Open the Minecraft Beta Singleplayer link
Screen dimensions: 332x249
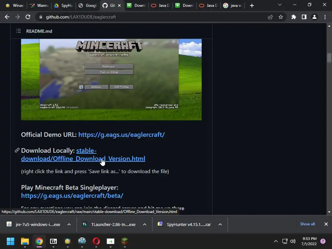[x=72, y=196]
